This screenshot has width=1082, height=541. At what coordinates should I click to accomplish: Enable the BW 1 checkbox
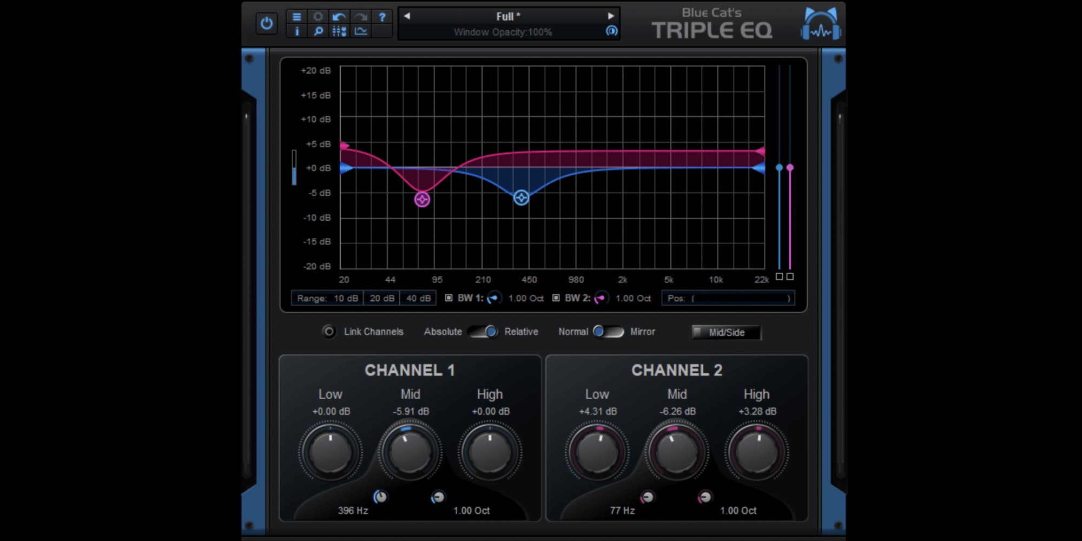pyautogui.click(x=448, y=298)
